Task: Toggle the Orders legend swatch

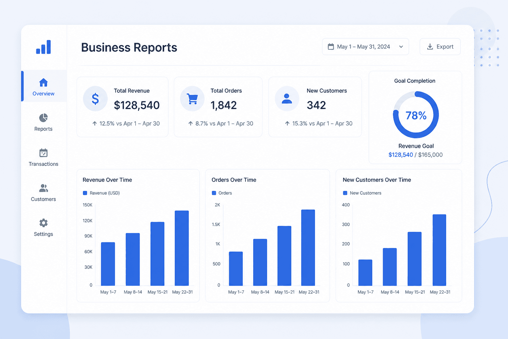Action: 214,193
